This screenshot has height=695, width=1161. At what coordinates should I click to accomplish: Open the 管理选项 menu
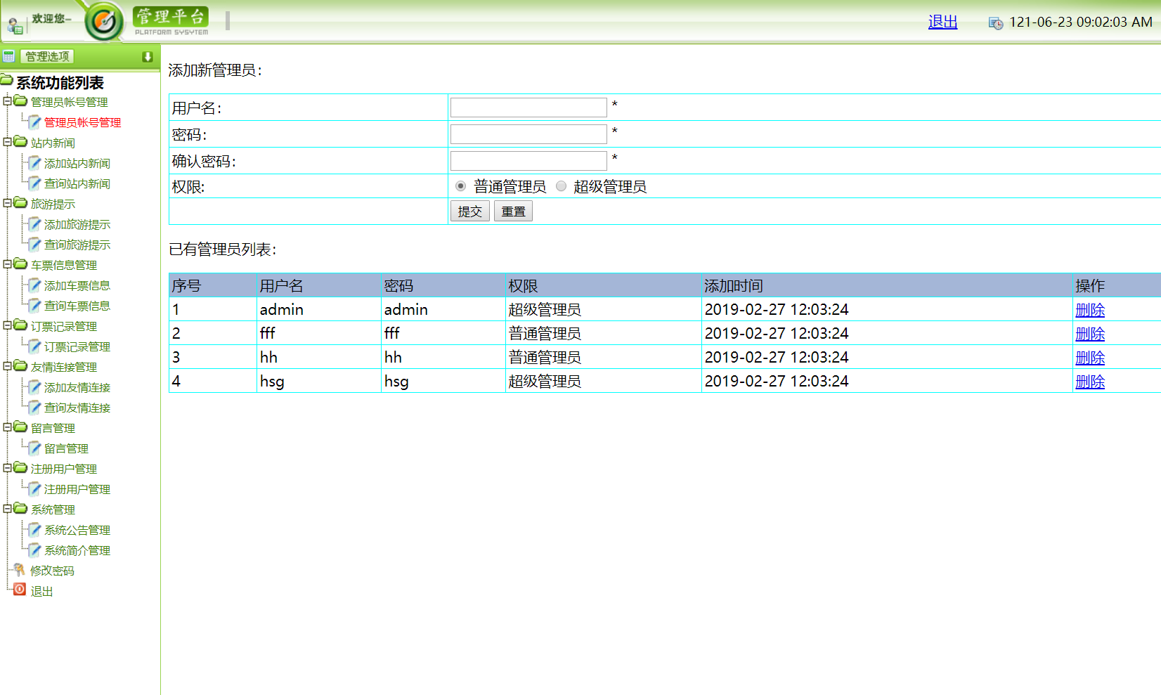pyautogui.click(x=46, y=56)
